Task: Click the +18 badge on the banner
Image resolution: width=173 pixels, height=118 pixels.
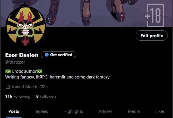Action: pos(155,15)
